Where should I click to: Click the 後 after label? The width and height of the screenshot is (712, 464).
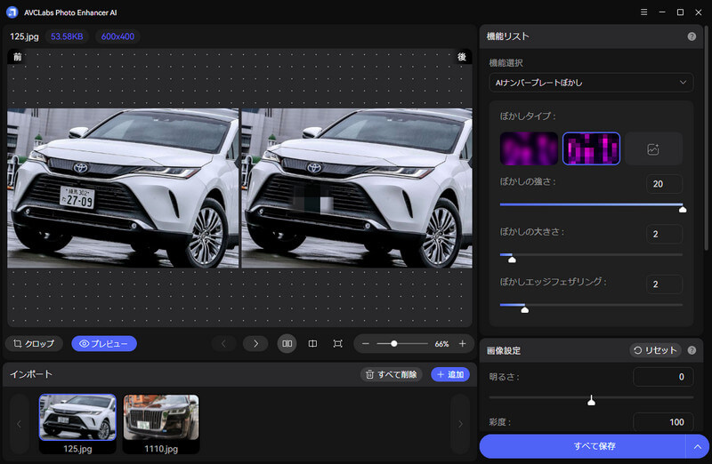point(462,57)
